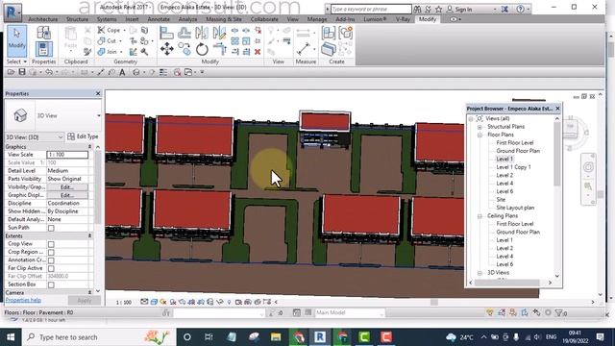Select the Copy tool

click(x=184, y=49)
